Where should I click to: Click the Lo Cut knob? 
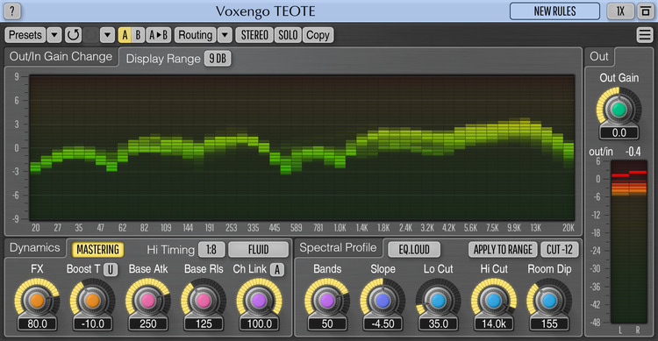[x=438, y=301]
